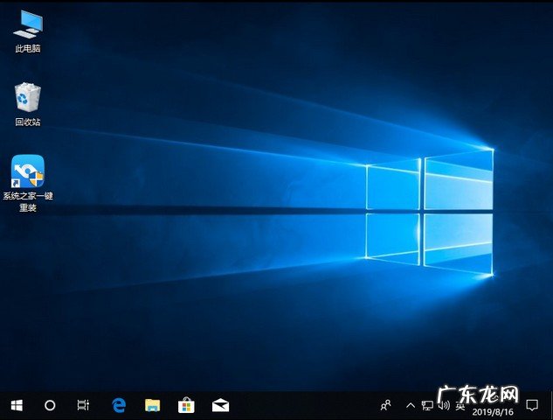Viewport: 553px width, 420px height.
Task: Open Task View from the taskbar
Action: tap(83, 405)
